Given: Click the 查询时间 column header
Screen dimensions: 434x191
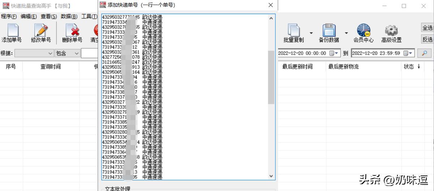Looking at the screenshot, I should pos(50,67).
